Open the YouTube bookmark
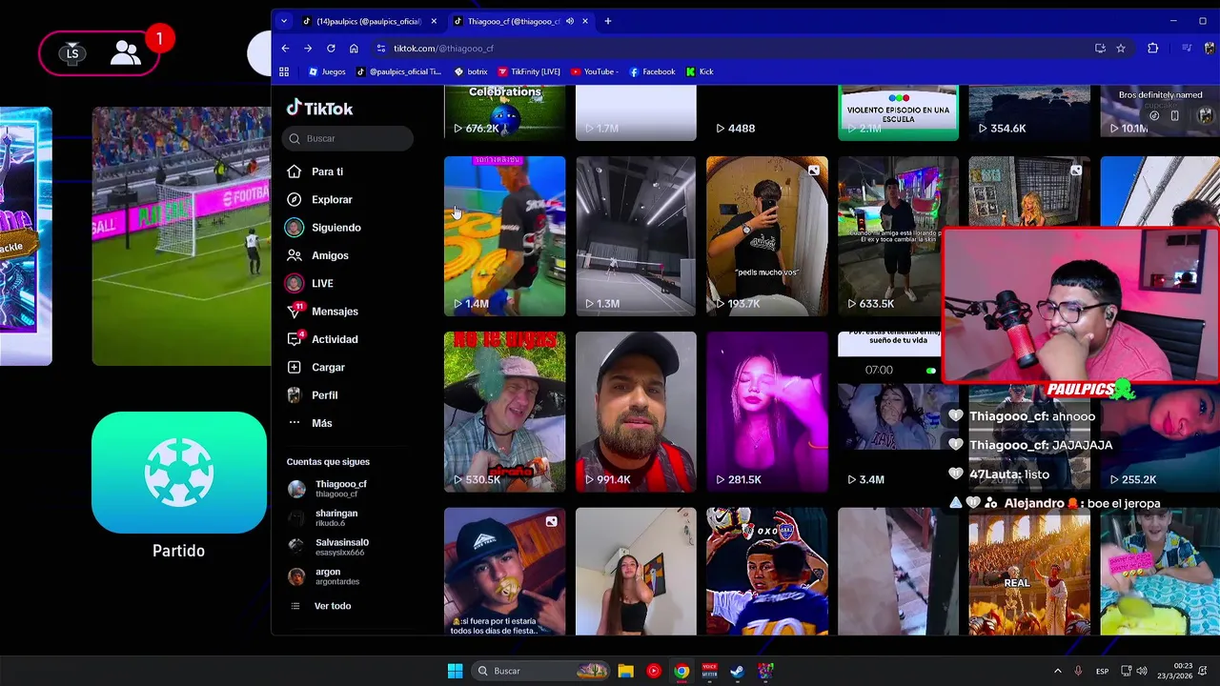 (x=596, y=71)
